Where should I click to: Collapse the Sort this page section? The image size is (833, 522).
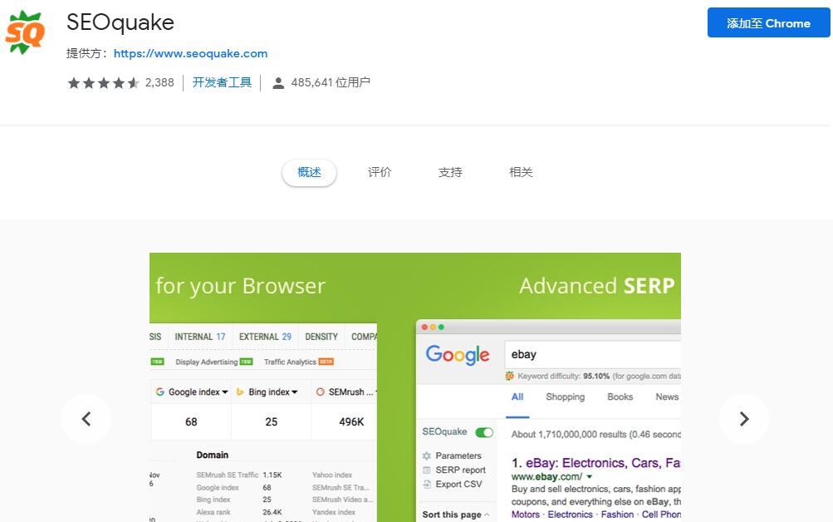pos(487,515)
